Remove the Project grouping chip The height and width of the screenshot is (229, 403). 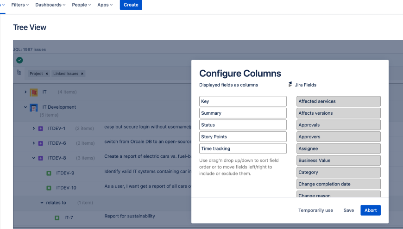[x=47, y=74]
